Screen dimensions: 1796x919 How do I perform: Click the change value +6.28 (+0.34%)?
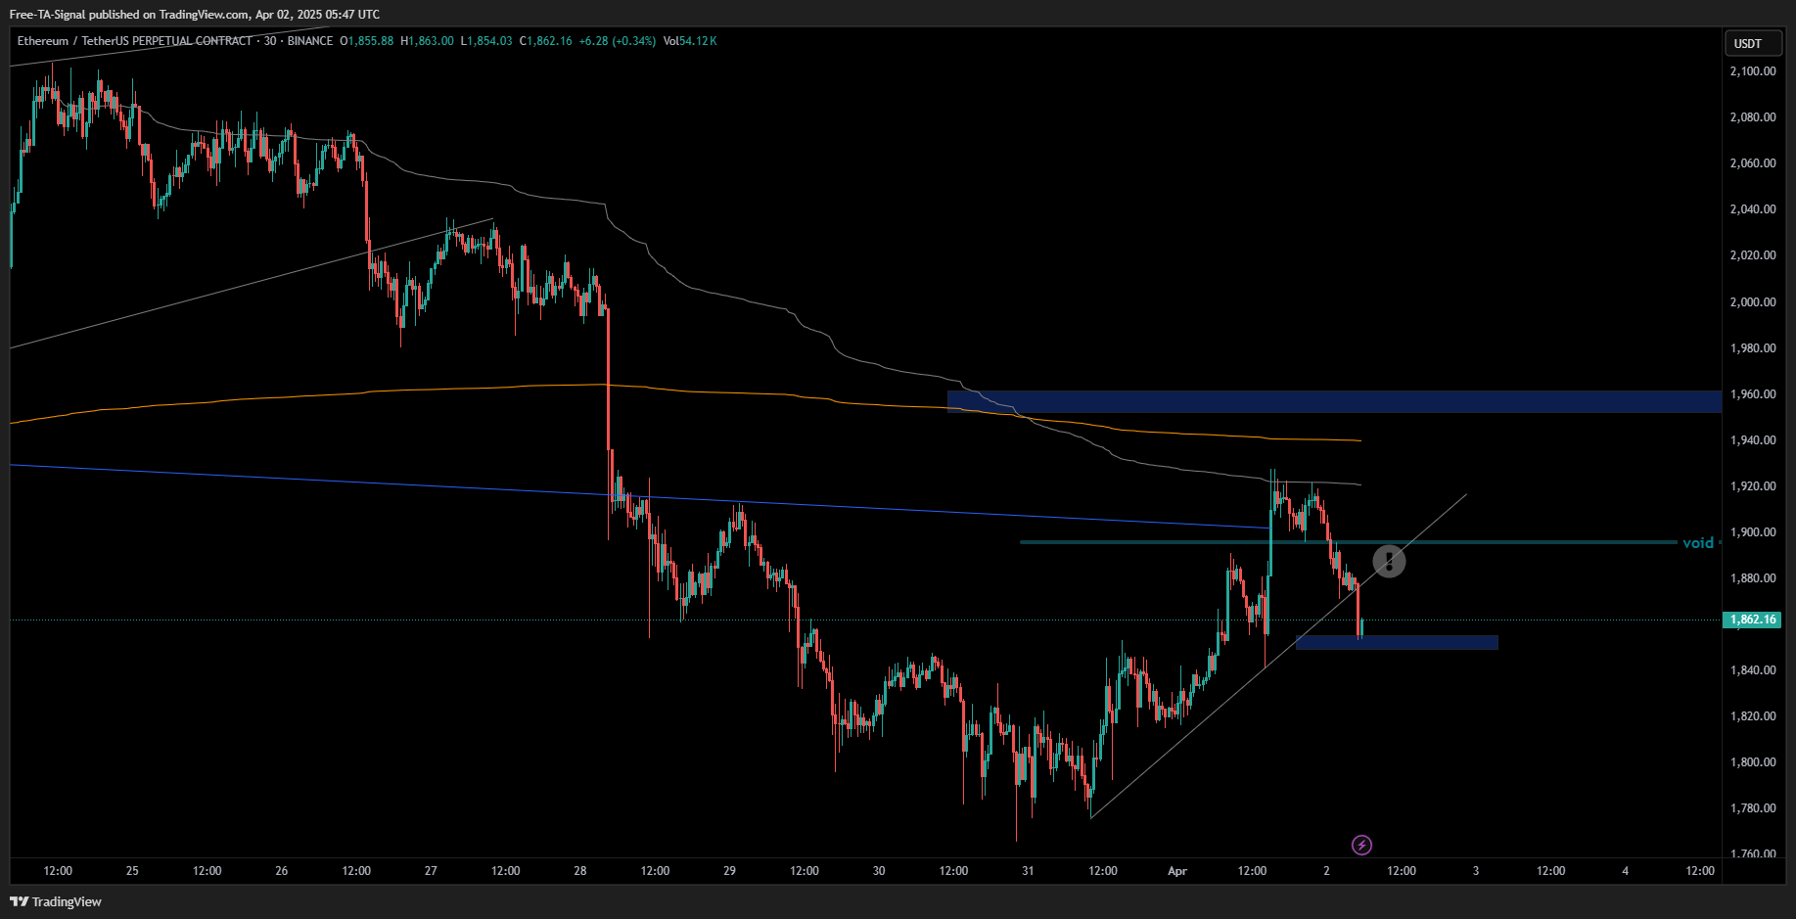pyautogui.click(x=618, y=41)
